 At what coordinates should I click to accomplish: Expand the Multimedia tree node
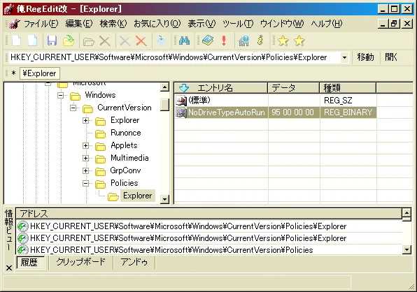click(85, 158)
